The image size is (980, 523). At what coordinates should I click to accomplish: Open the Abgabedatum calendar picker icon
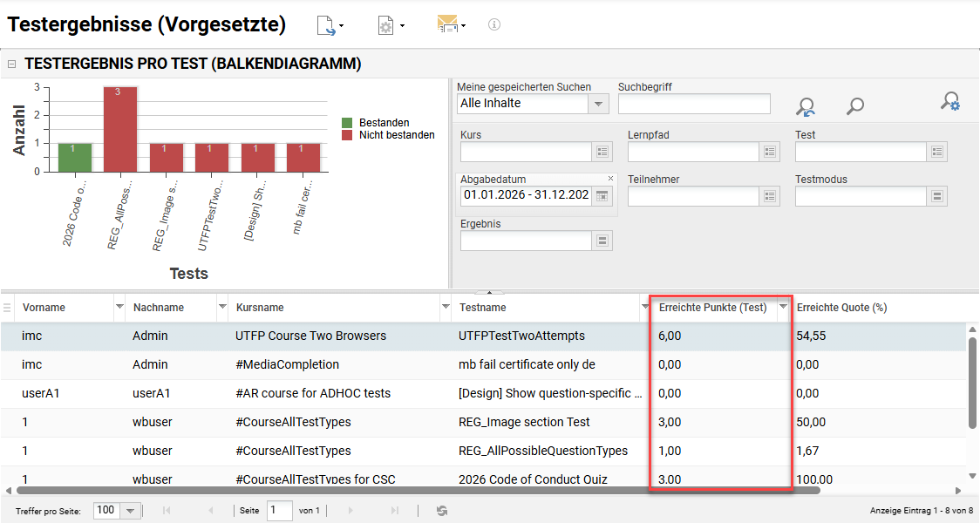(x=602, y=196)
